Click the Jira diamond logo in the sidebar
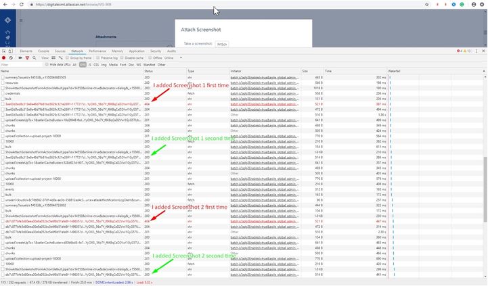 pyautogui.click(x=7, y=20)
